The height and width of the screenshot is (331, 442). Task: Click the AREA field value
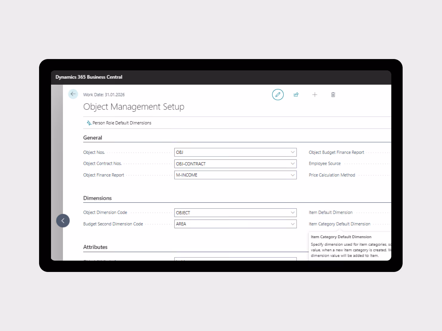[181, 224]
